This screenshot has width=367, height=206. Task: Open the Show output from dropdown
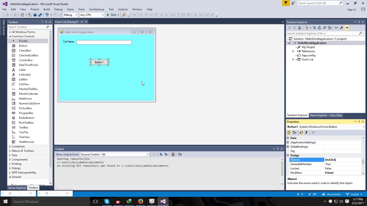(x=114, y=154)
